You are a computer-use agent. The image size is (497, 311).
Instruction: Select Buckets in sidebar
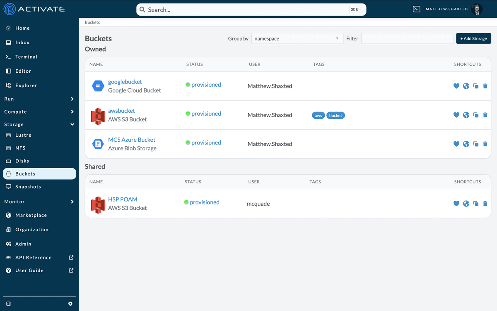tap(39, 174)
